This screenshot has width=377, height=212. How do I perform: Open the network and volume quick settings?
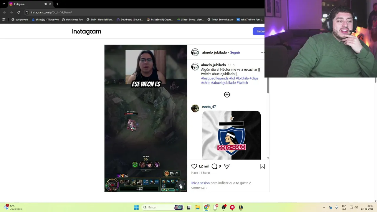[354, 207]
